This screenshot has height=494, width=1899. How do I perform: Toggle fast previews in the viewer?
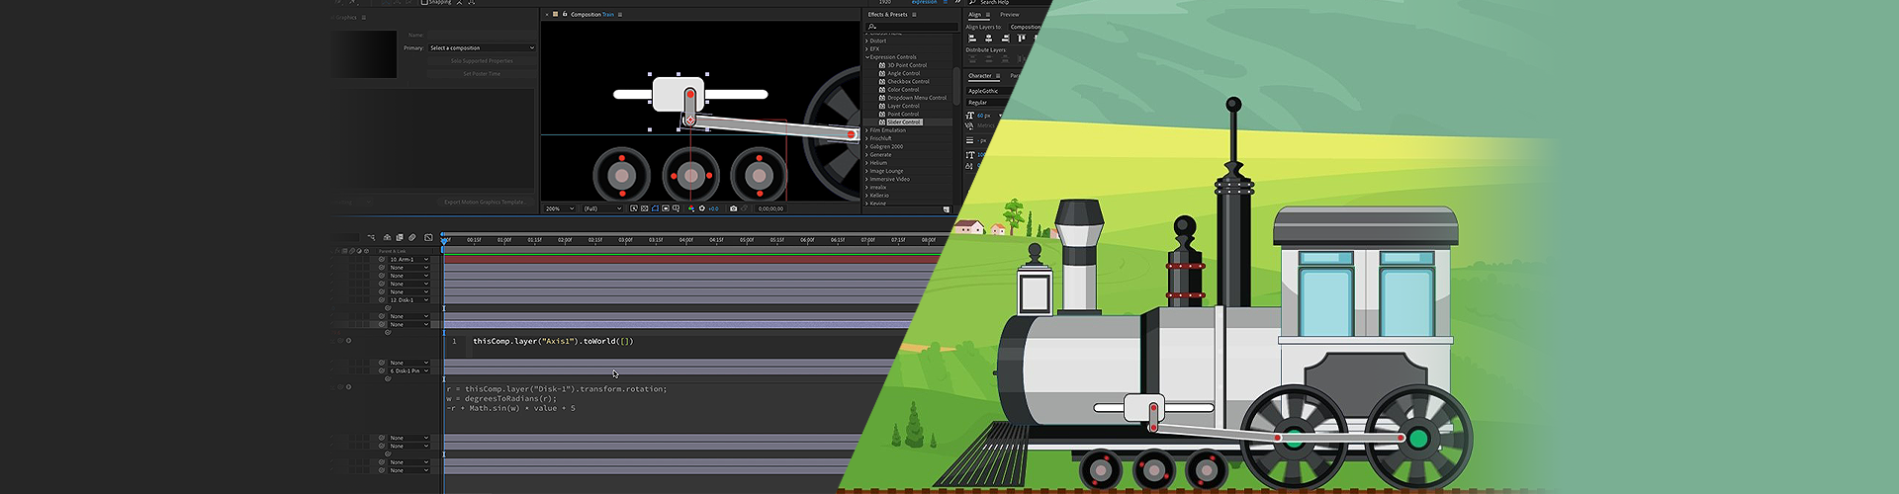point(634,208)
